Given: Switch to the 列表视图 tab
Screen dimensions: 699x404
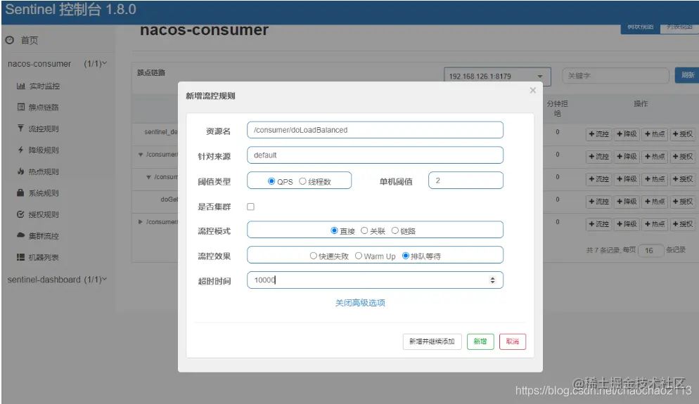Looking at the screenshot, I should (x=679, y=27).
